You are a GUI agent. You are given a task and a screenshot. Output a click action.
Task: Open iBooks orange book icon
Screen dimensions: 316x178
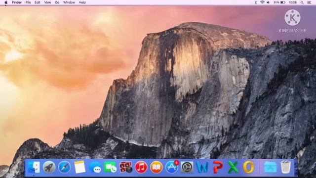coord(156,167)
